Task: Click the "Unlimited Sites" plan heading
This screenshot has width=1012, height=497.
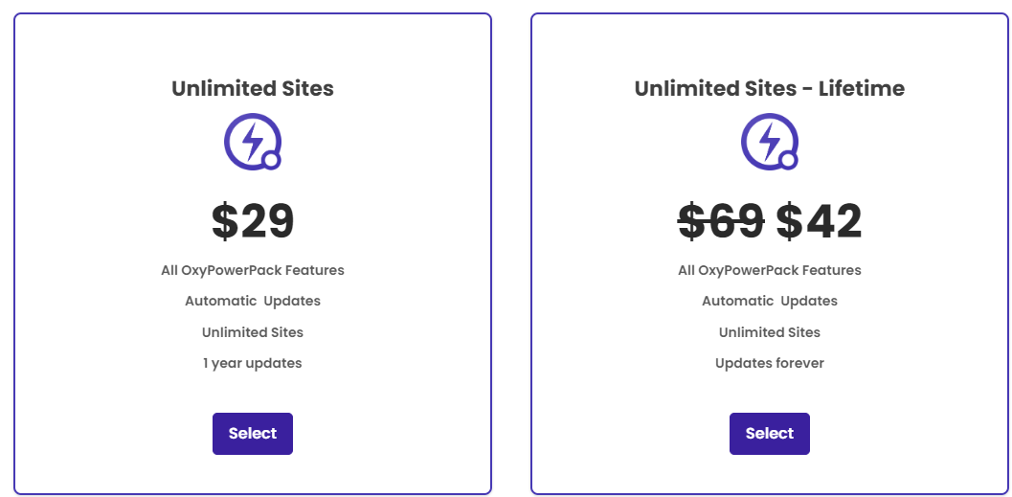Action: pyautogui.click(x=253, y=88)
